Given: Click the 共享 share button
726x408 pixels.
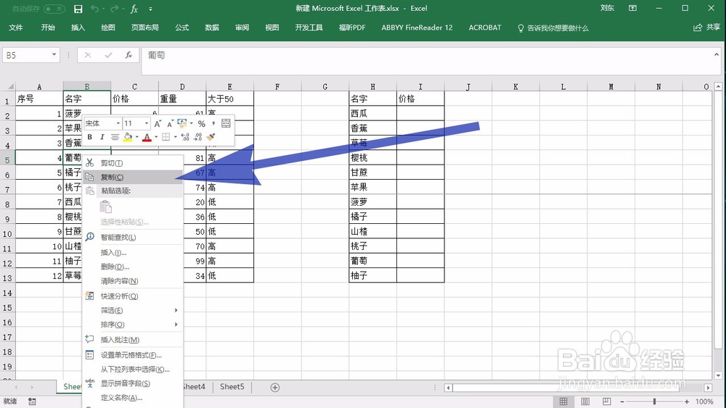Looking at the screenshot, I should pos(706,28).
